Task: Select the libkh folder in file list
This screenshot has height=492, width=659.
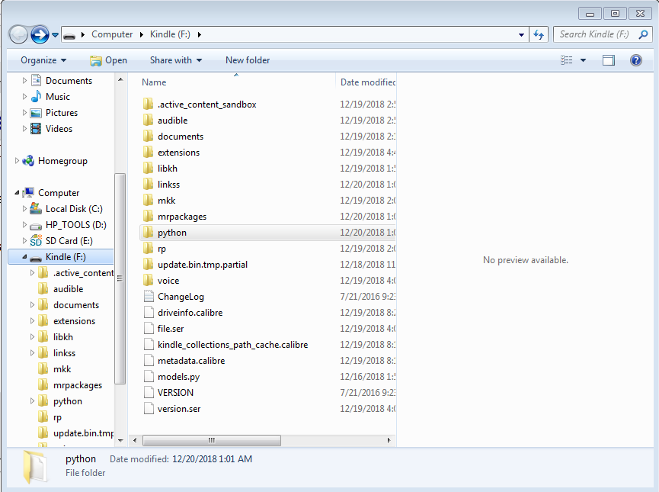Action: [x=168, y=169]
